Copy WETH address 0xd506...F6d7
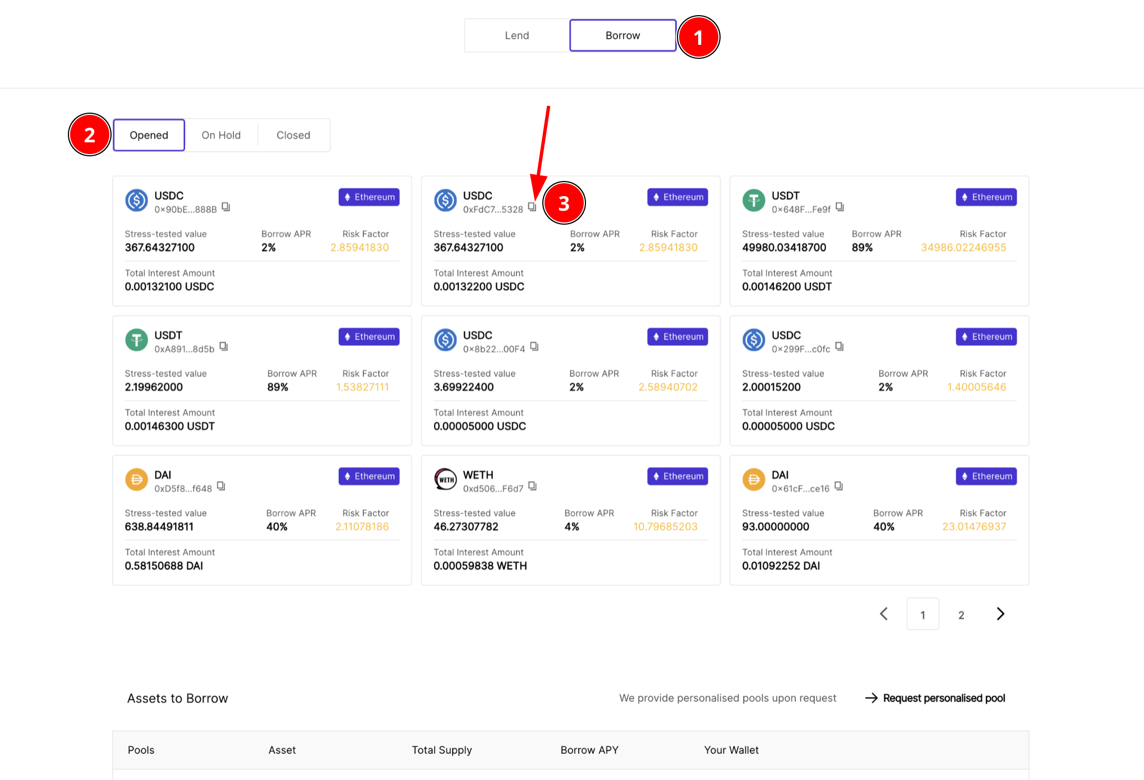 532,486
